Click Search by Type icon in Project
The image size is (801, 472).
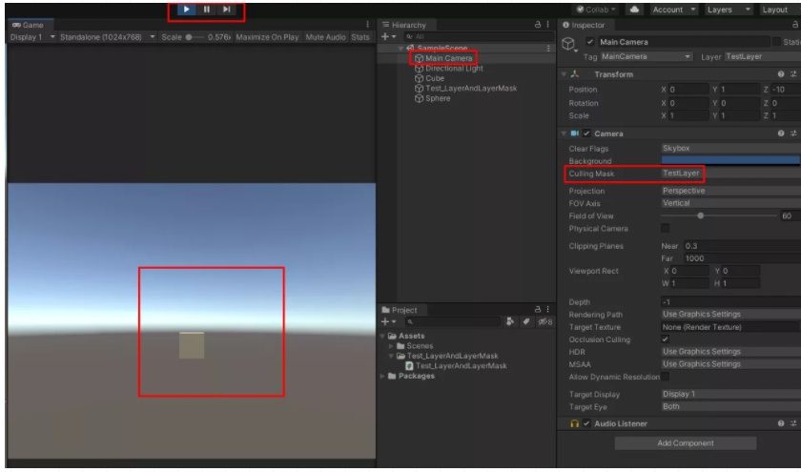point(510,321)
